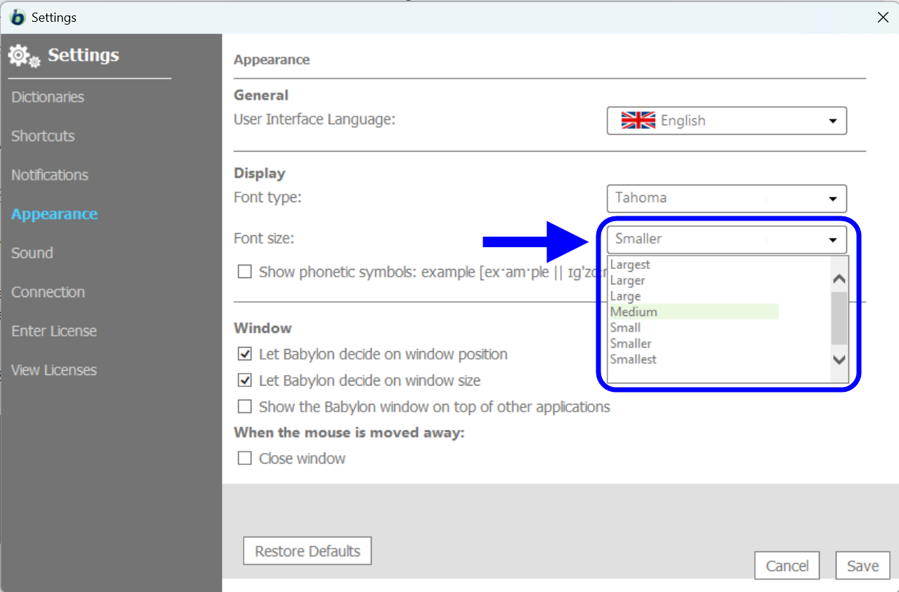Select Small font size option
The height and width of the screenshot is (592, 899).
(625, 328)
